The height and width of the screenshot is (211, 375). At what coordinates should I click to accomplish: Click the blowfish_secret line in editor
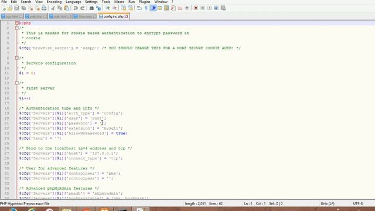pyautogui.click(x=130, y=48)
